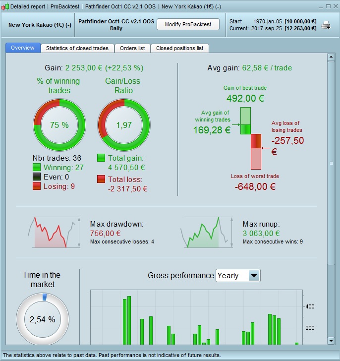
Task: Click the 1,97 Gain/Loss ratio donut chart
Action: (x=124, y=125)
